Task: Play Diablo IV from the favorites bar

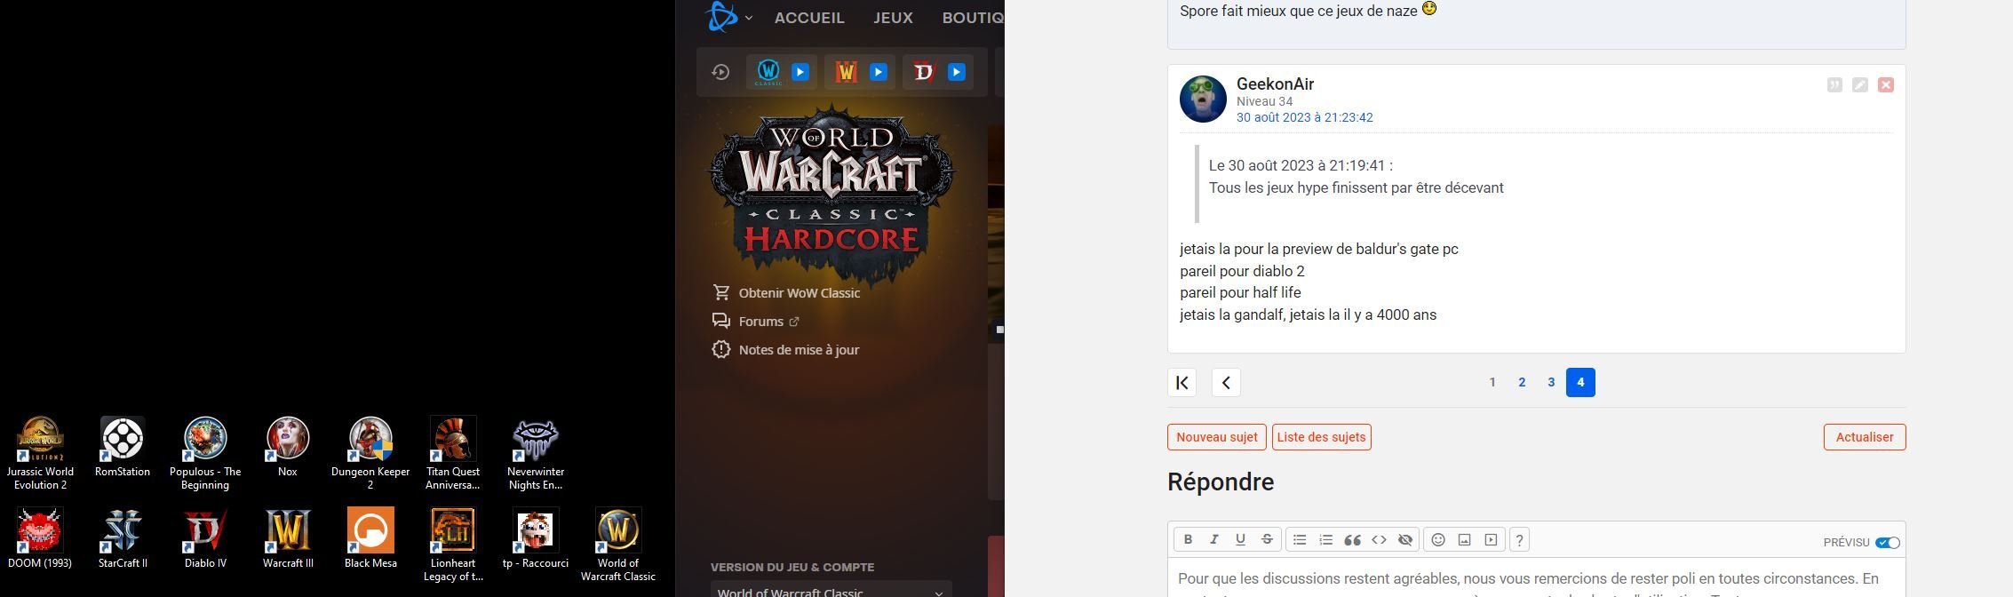Action: [957, 72]
